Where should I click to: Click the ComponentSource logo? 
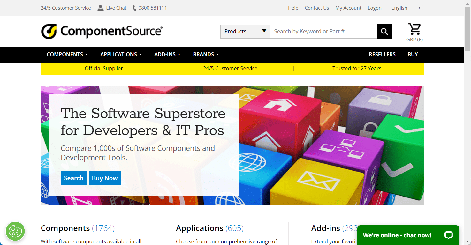tap(102, 31)
